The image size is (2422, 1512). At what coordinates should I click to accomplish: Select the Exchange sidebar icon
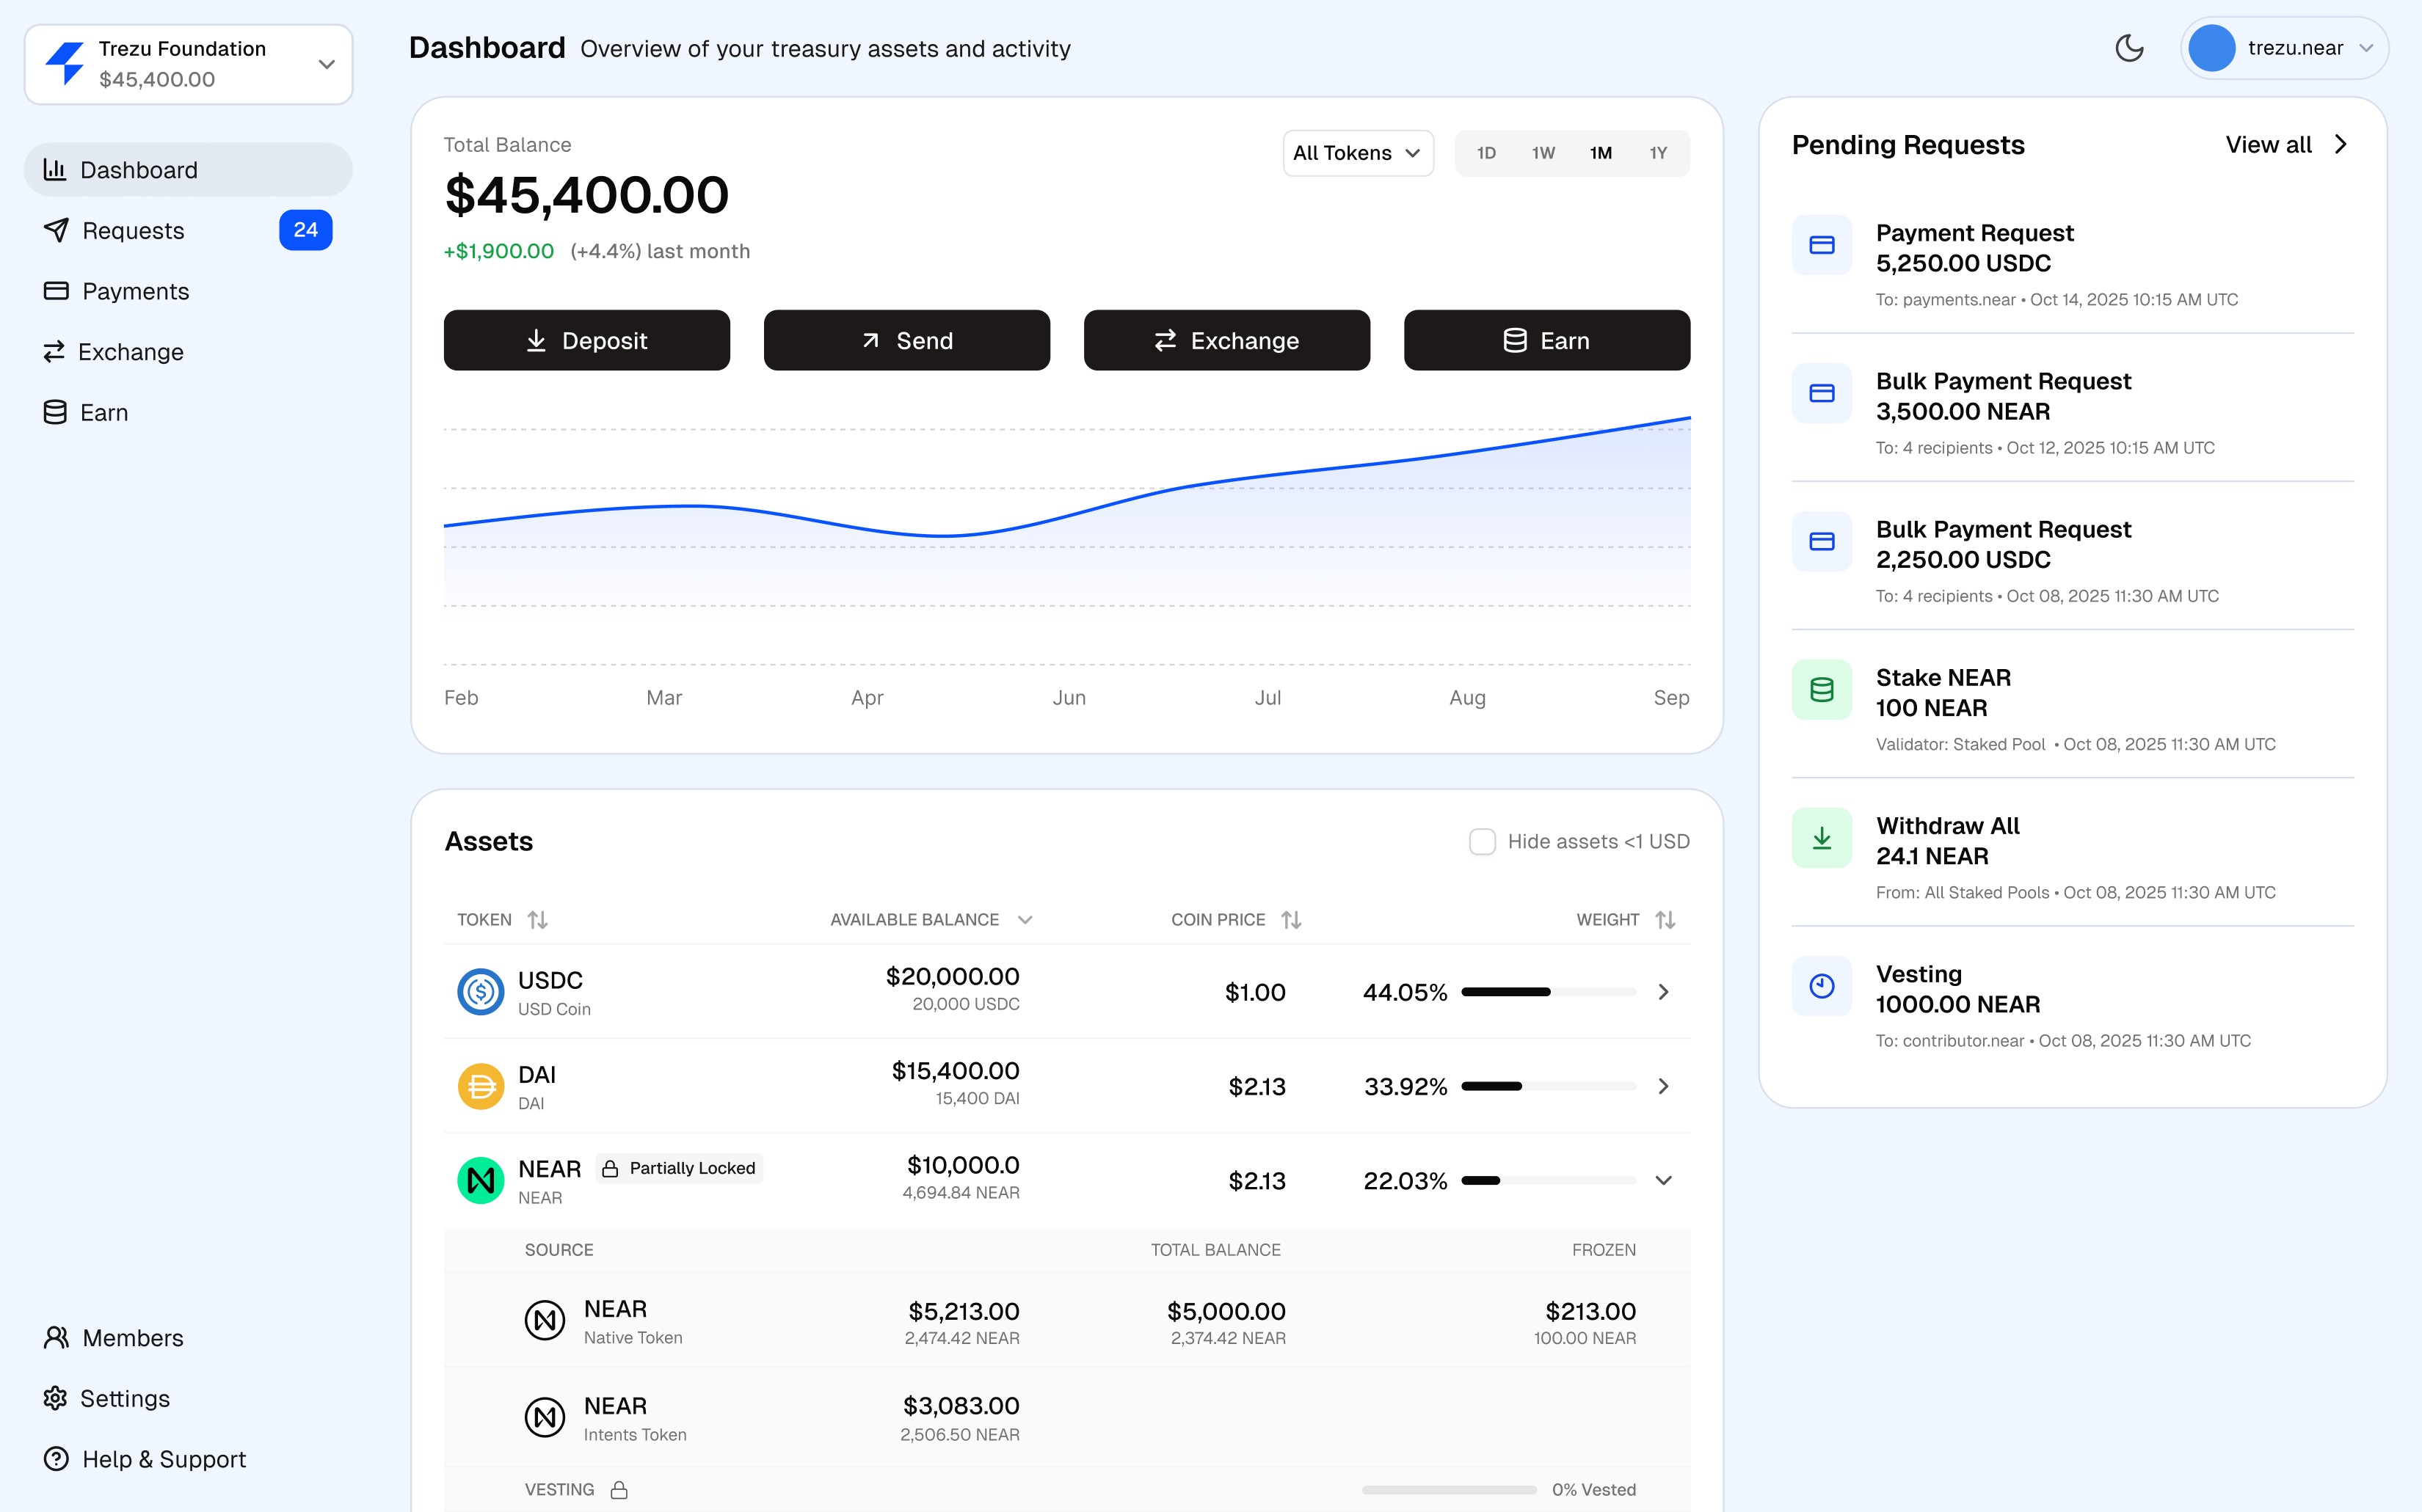coord(57,351)
